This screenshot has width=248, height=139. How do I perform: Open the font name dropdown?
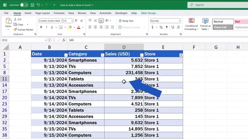coord(61,21)
